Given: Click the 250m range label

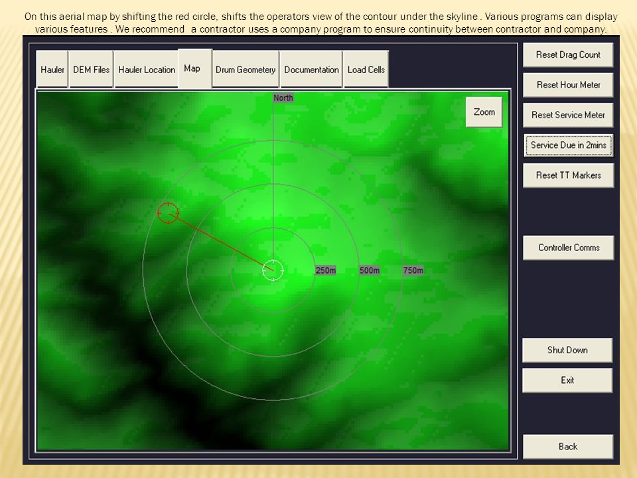Looking at the screenshot, I should coord(325,270).
